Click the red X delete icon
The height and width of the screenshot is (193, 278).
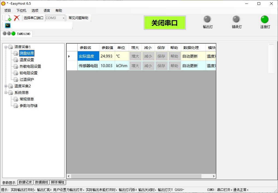17,18
